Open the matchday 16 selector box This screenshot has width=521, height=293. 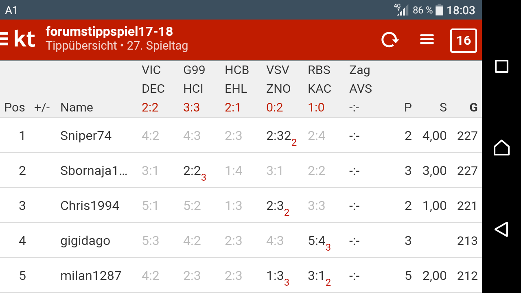[x=463, y=40]
